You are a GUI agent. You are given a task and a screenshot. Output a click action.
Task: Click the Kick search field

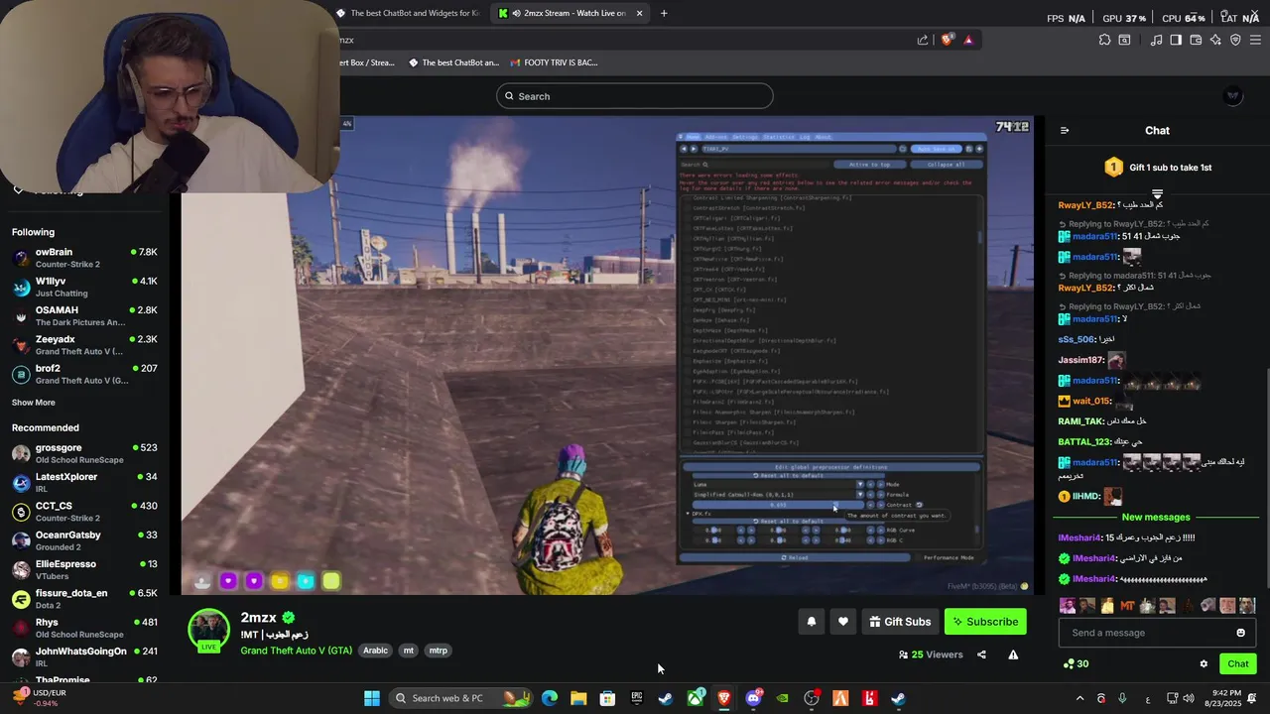(x=635, y=96)
